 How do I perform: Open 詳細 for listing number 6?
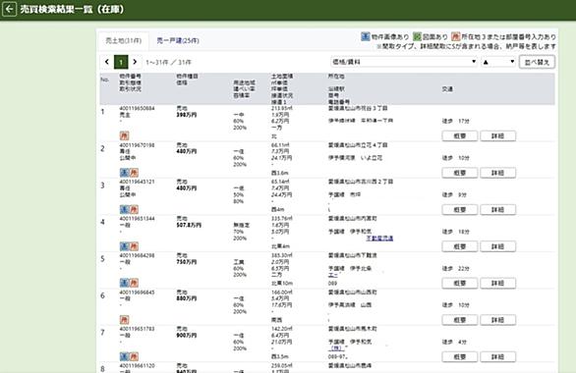click(497, 320)
